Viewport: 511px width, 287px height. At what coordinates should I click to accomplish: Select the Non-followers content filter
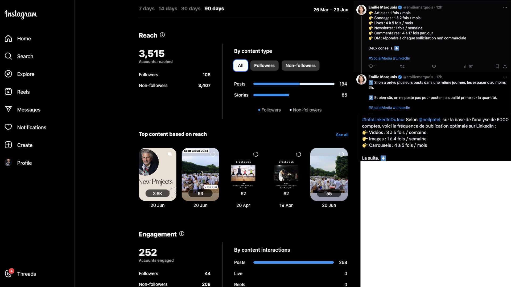coord(300,66)
